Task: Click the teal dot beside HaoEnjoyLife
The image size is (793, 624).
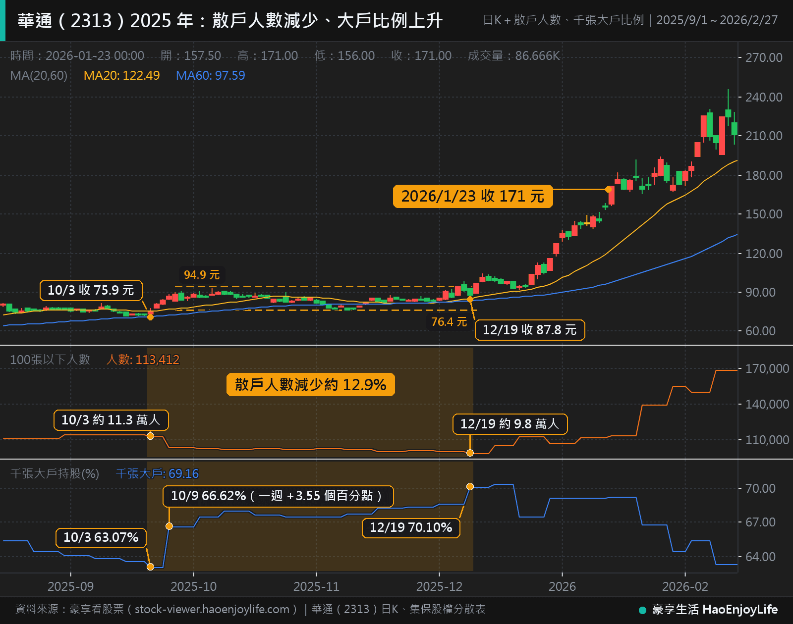Action: [642, 610]
